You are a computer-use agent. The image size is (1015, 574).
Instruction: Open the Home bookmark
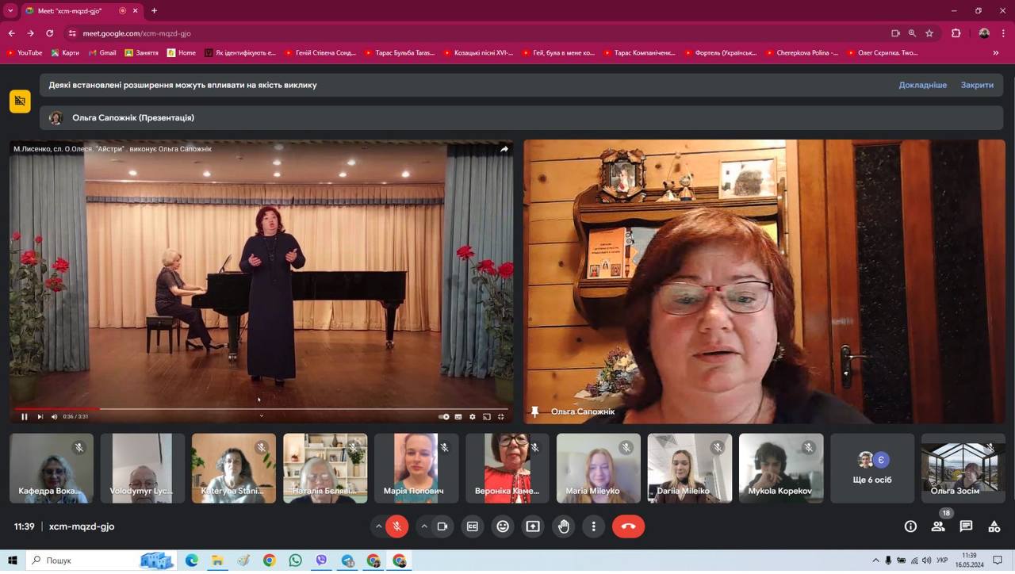[181, 53]
